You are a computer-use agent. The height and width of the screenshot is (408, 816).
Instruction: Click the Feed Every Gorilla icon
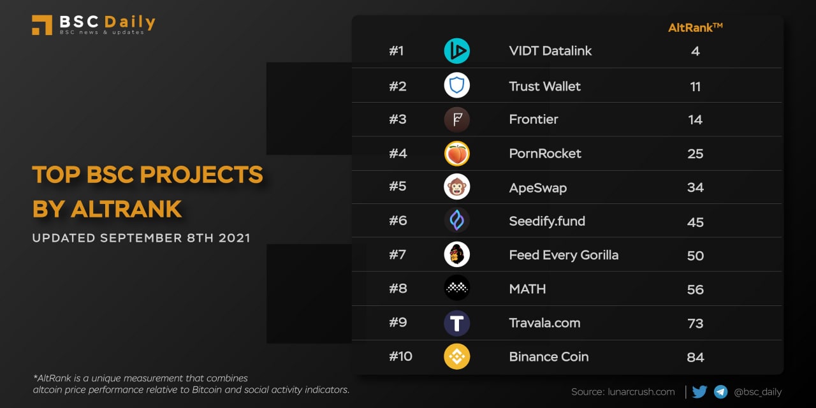pos(456,255)
